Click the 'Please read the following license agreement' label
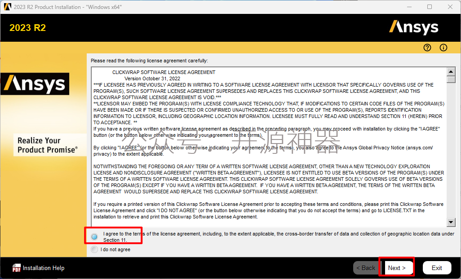The width and height of the screenshot is (461, 279). click(149, 61)
